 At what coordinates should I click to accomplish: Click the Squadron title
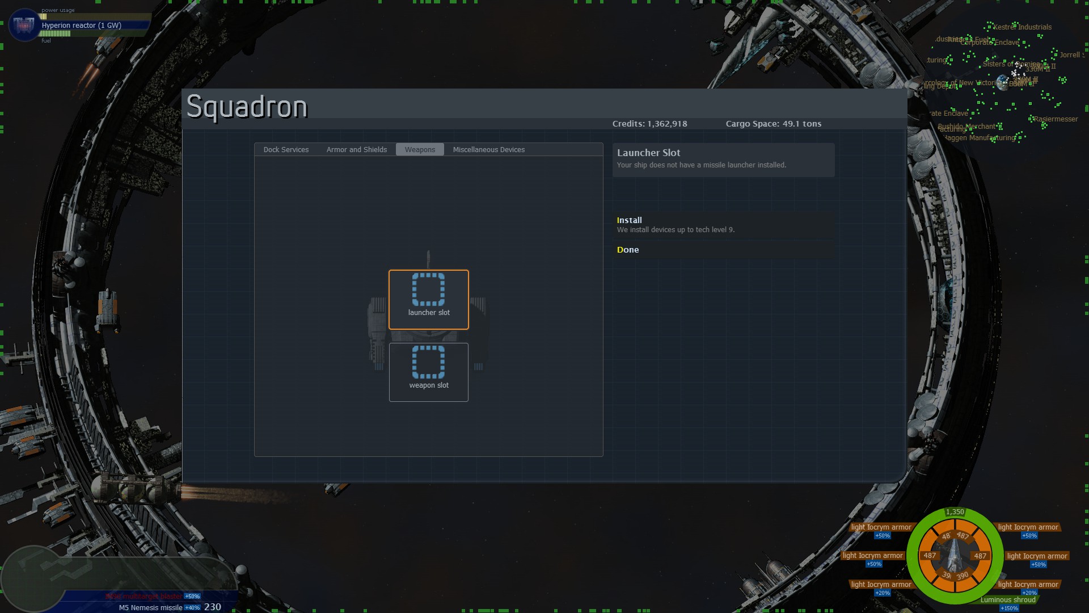click(x=247, y=107)
